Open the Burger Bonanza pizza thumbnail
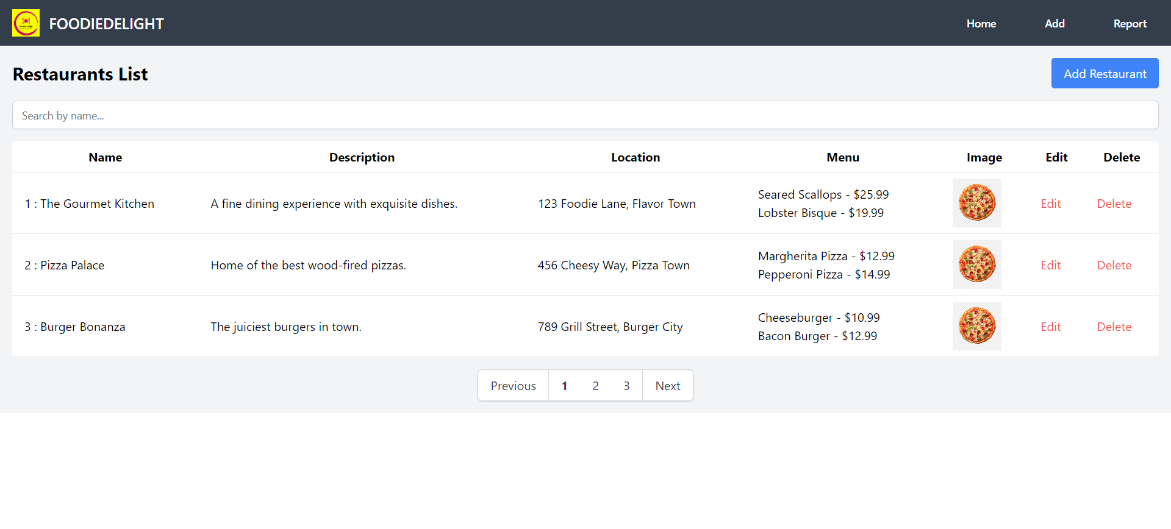The height and width of the screenshot is (529, 1171). (x=977, y=326)
